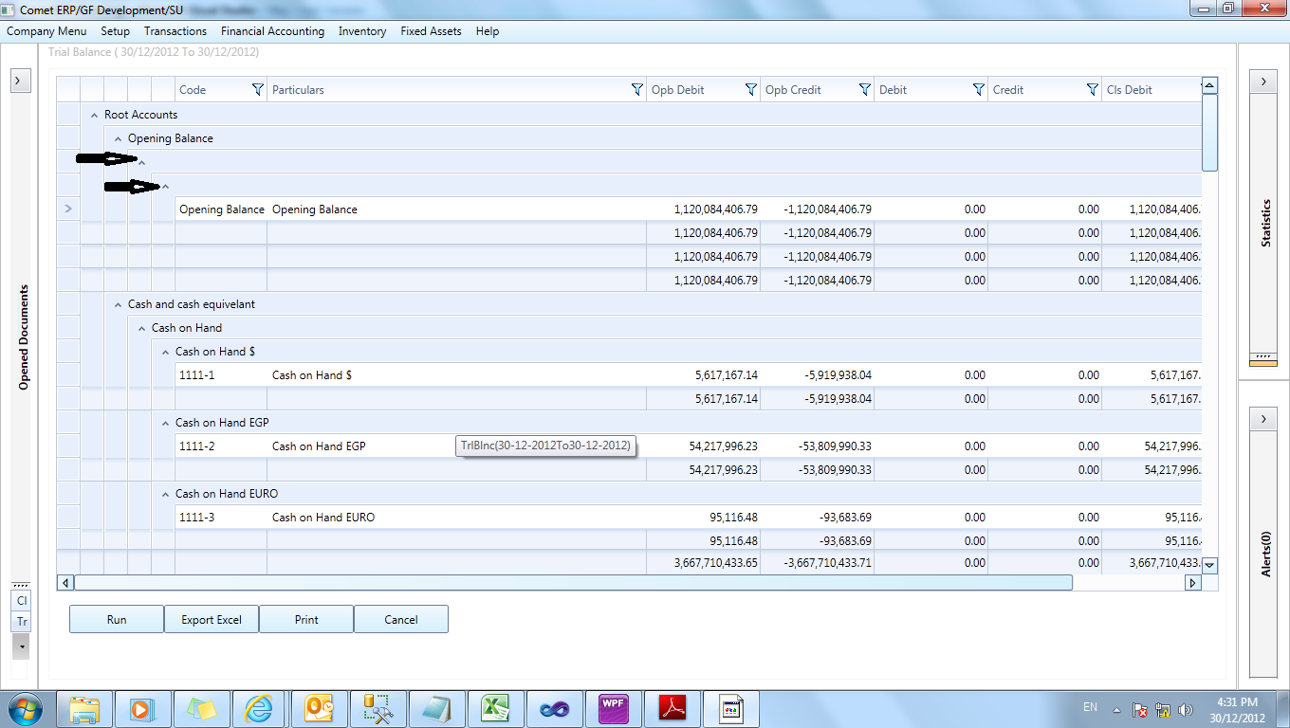Click the Opb Credit column header
This screenshot has height=728, width=1290.
pyautogui.click(x=817, y=89)
